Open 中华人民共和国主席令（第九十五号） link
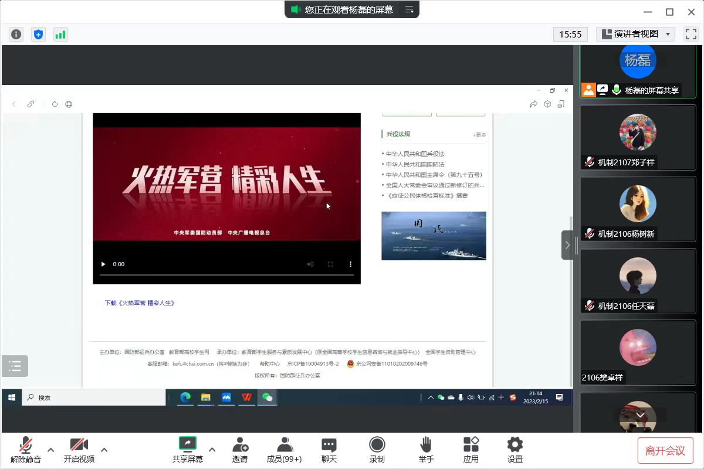Screen dimensions: 704x469 point(434,175)
